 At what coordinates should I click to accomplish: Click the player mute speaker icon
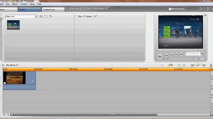coord(196,59)
